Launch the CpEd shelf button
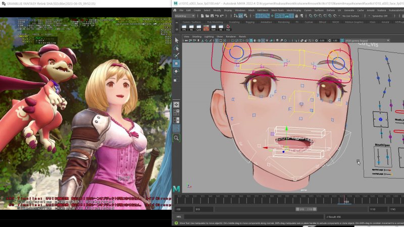The width and height of the screenshot is (404, 227). tap(198, 28)
